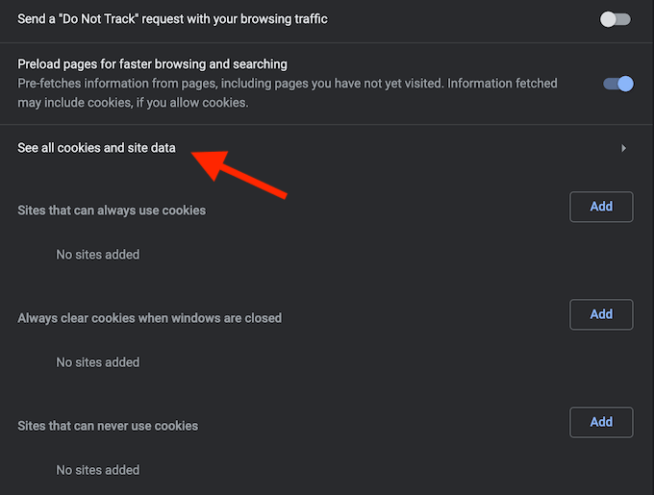The width and height of the screenshot is (654, 495).
Task: Open "See all cookies and site data"
Action: click(96, 148)
